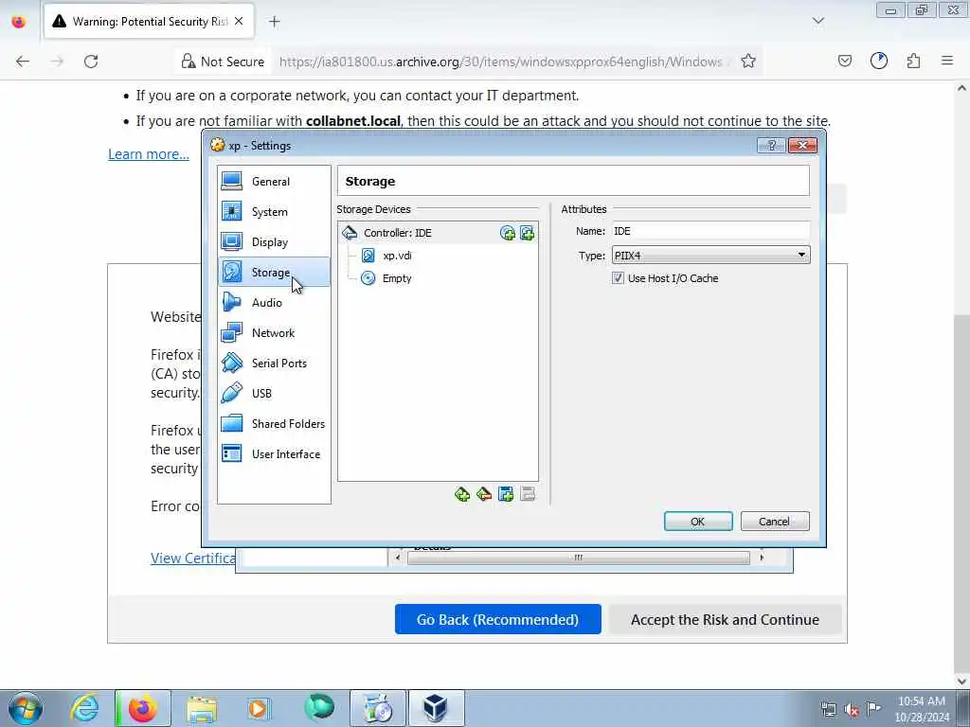Click the muted volume tray icon

852,709
